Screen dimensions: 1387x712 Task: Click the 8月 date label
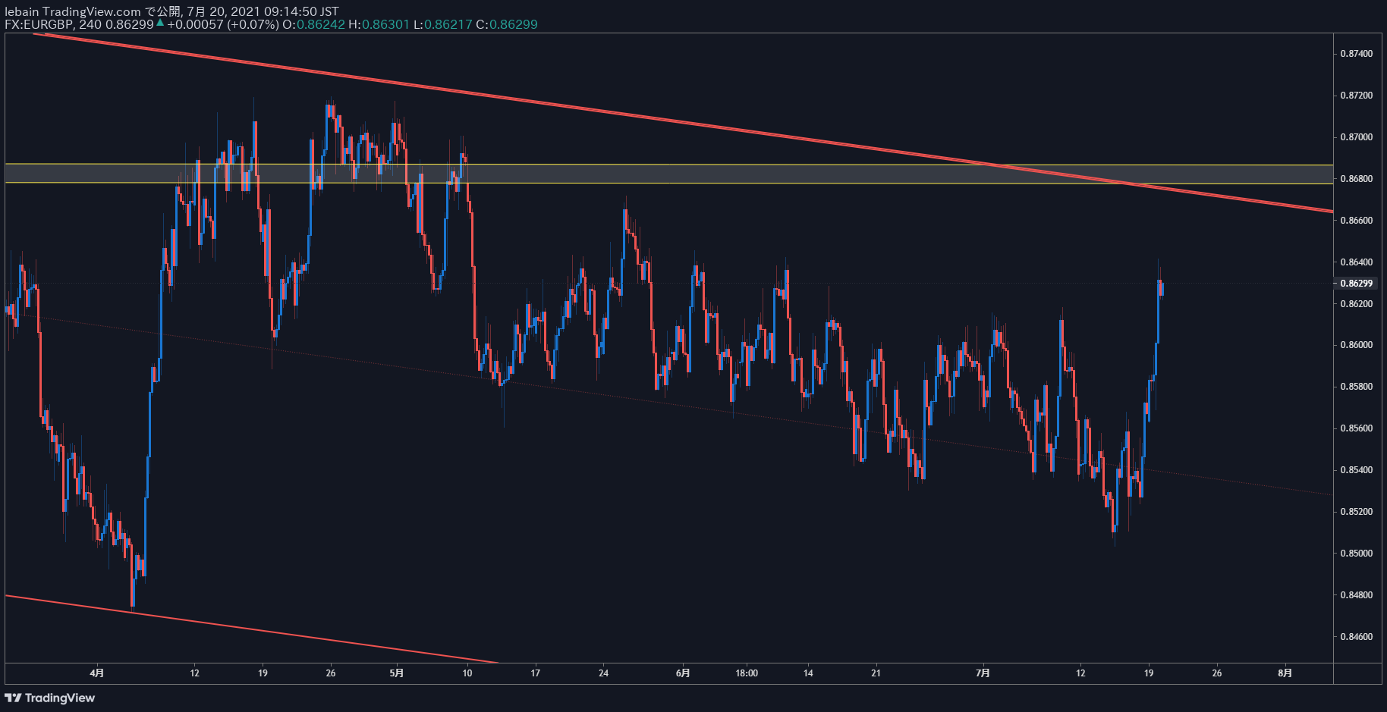coord(1285,673)
